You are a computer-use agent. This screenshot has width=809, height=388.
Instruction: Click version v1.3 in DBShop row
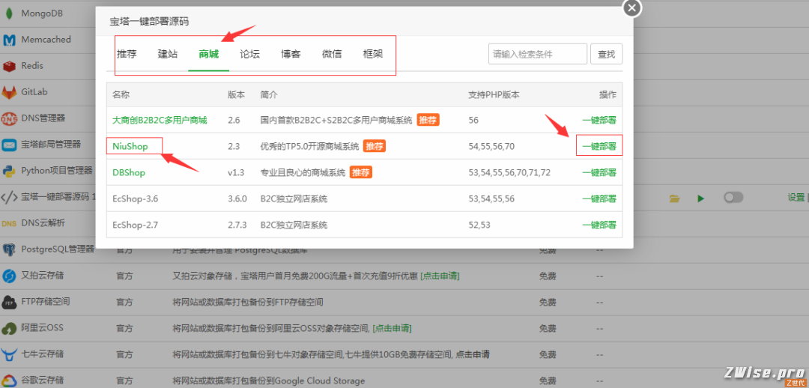[x=235, y=173]
